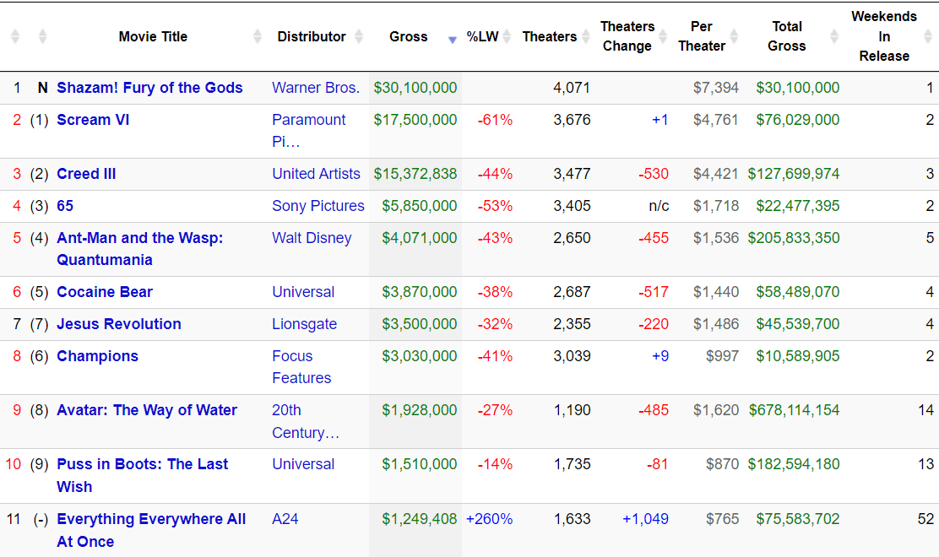The height and width of the screenshot is (557, 939).
Task: Sort by the Per Theater column header
Action: (x=701, y=36)
